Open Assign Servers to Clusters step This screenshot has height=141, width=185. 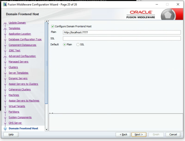23,84
